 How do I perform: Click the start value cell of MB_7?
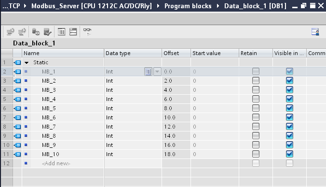[215, 127]
